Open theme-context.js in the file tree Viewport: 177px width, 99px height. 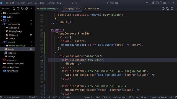(17, 46)
